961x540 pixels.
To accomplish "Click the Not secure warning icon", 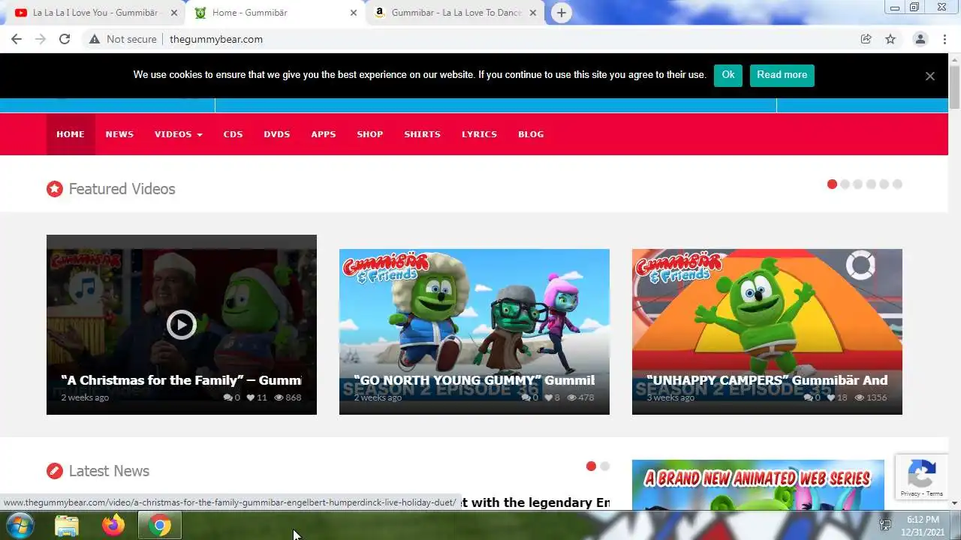I will 95,39.
